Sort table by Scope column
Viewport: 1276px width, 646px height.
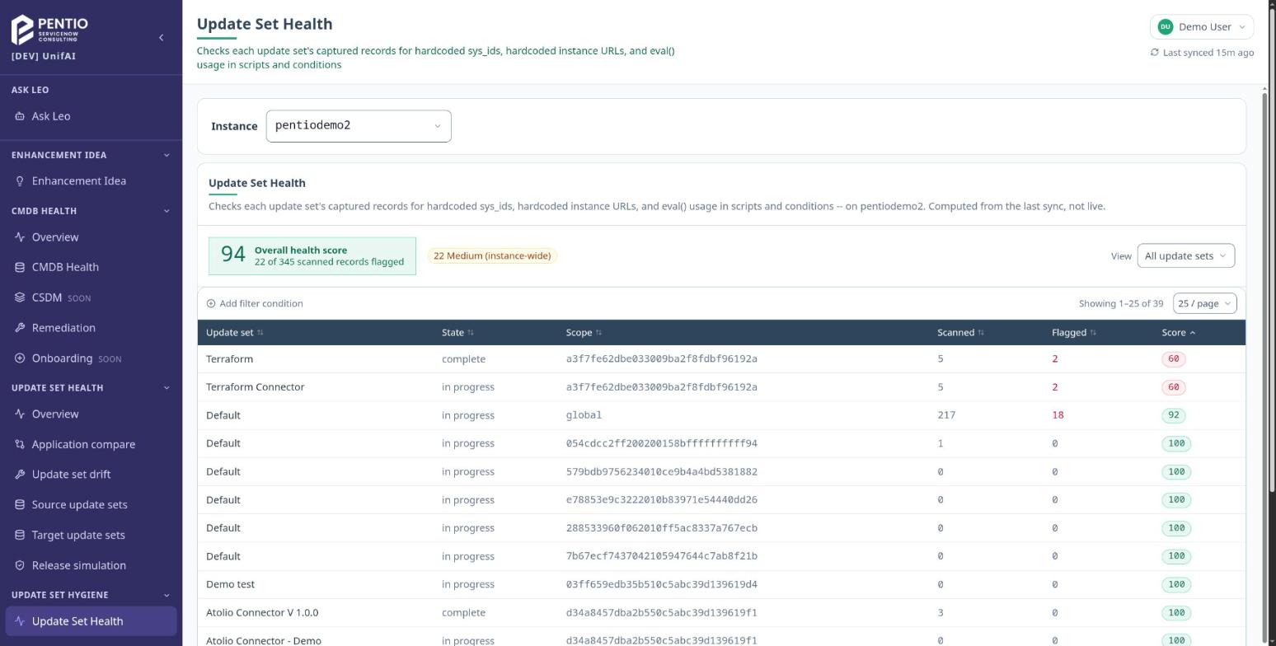click(x=584, y=333)
